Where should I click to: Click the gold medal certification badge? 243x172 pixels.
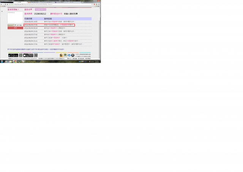point(61,55)
